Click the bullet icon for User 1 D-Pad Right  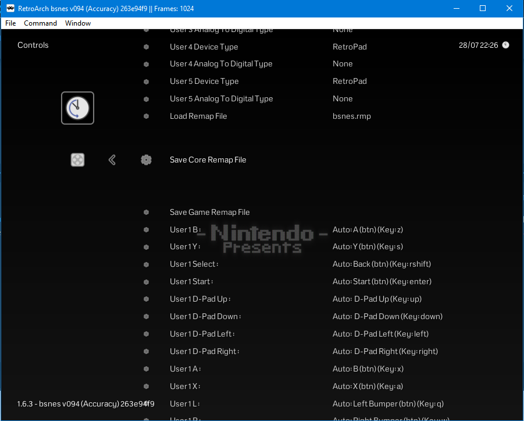coord(146,351)
